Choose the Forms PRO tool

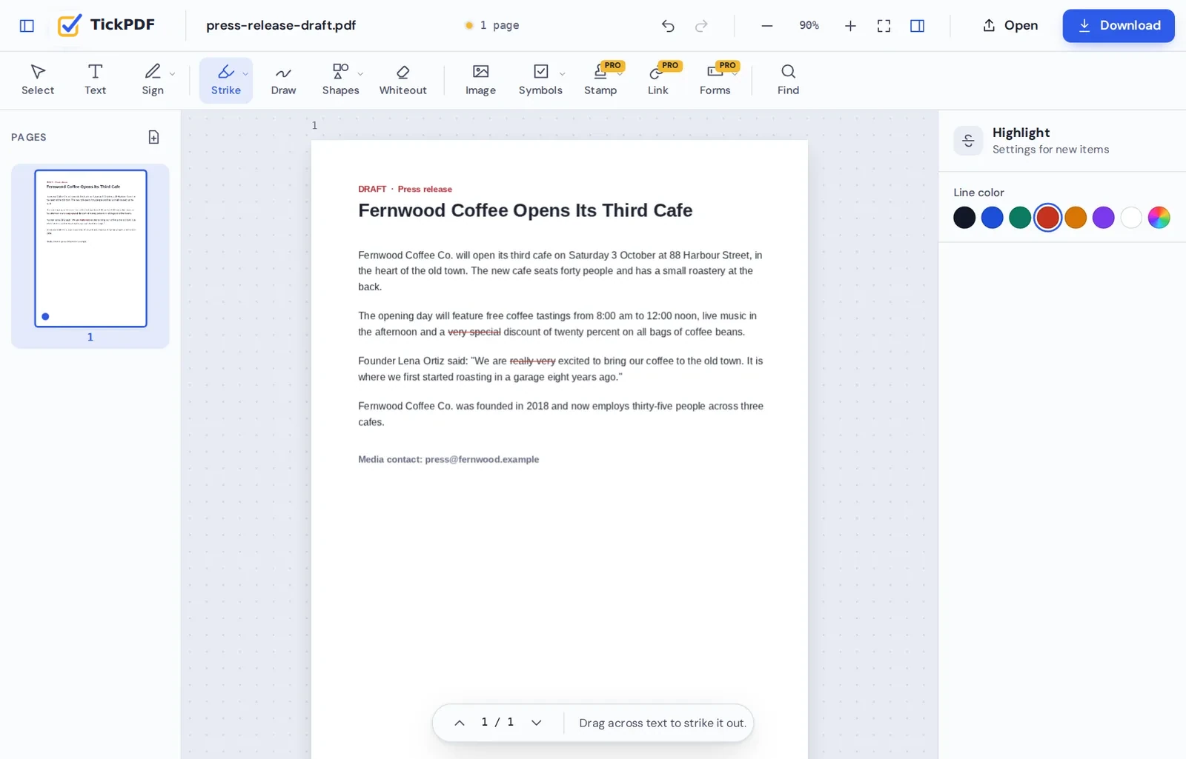pos(715,80)
